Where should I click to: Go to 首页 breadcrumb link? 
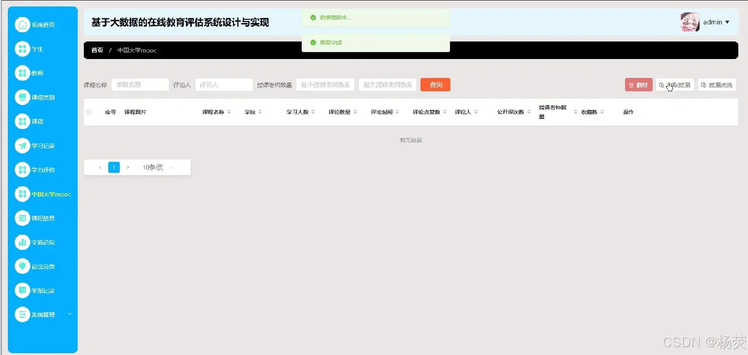pyautogui.click(x=97, y=50)
